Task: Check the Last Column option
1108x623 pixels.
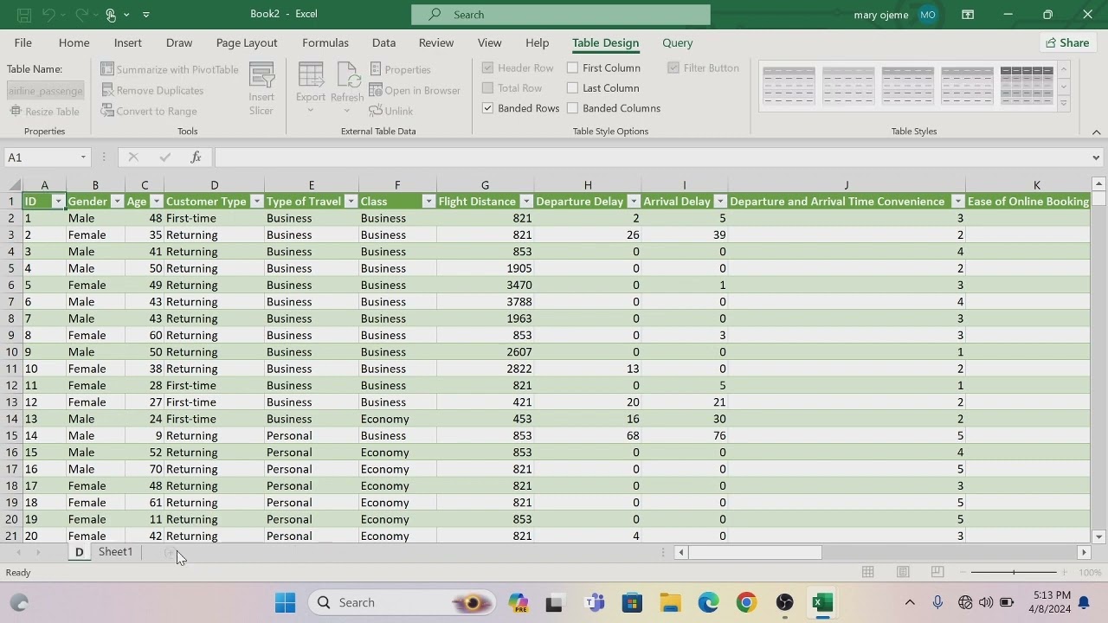Action: tap(573, 87)
